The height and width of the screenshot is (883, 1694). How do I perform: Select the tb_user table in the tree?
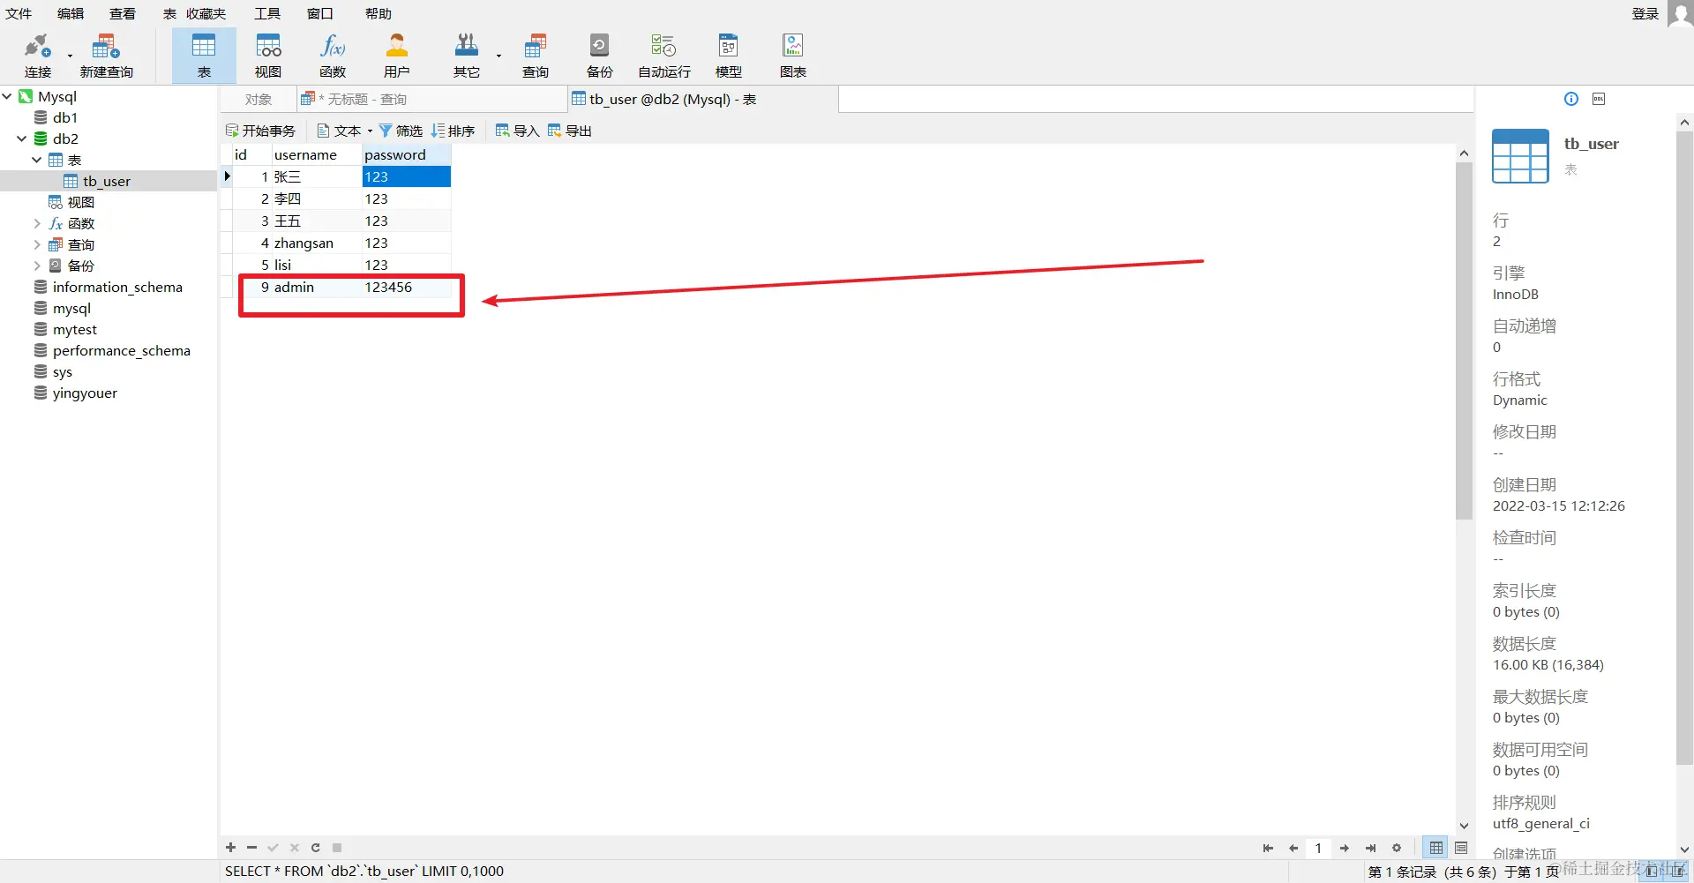[106, 181]
